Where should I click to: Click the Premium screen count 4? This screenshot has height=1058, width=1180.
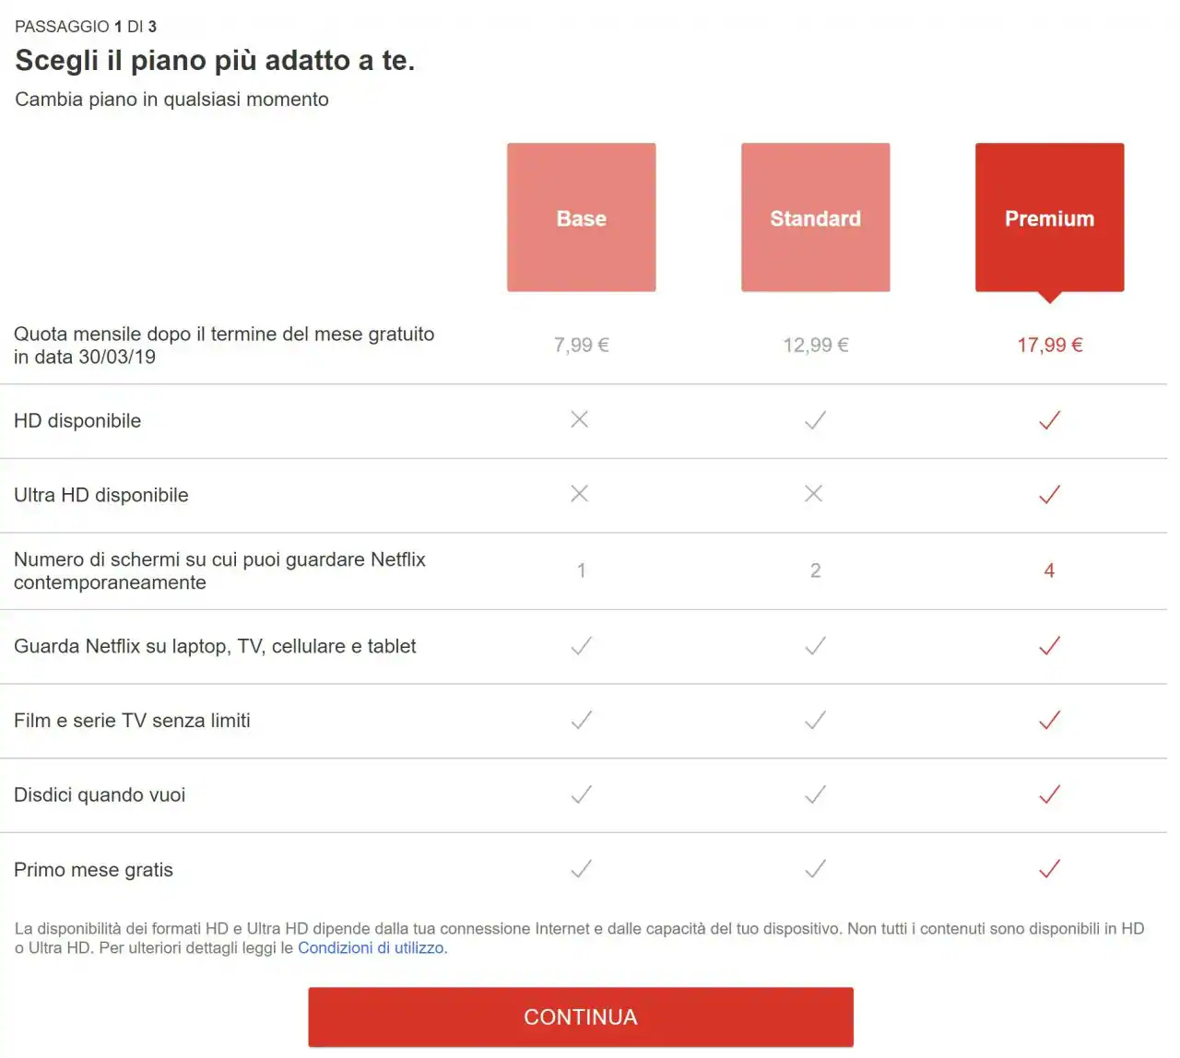click(1049, 570)
